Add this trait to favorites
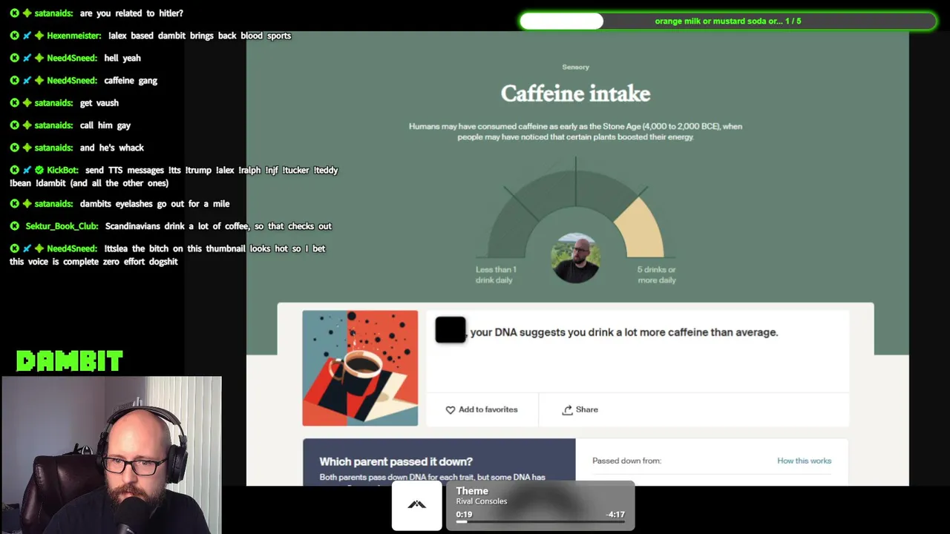The height and width of the screenshot is (534, 950). 482,409
